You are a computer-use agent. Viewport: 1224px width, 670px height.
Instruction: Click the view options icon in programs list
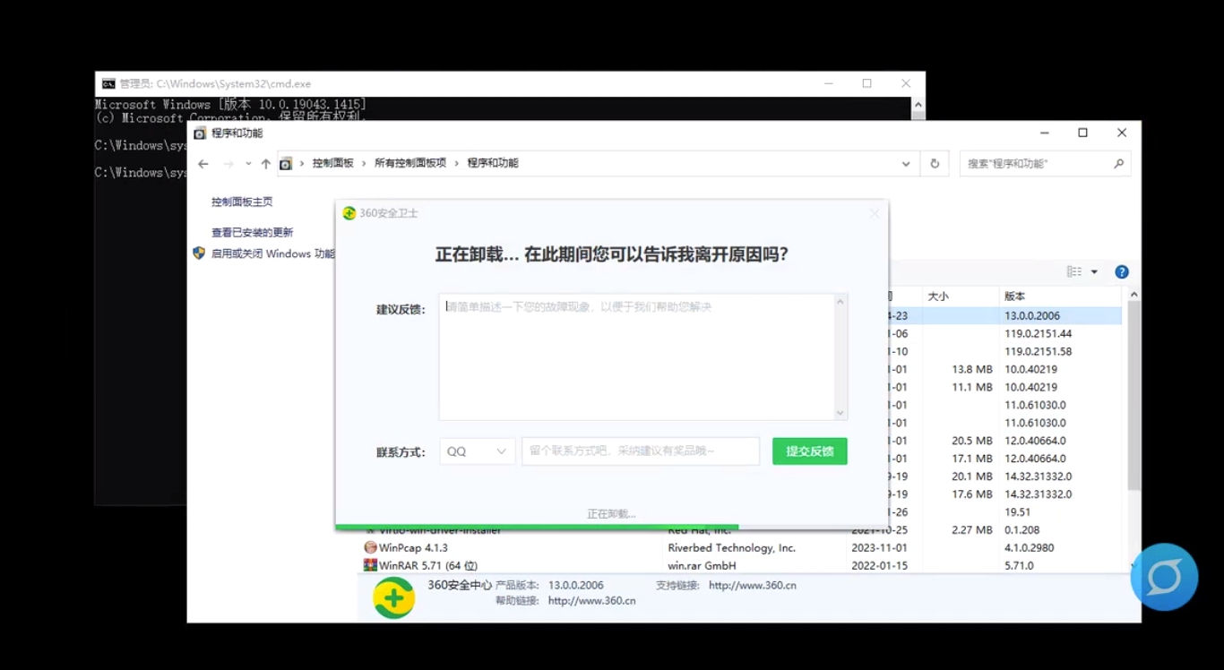click(1074, 272)
